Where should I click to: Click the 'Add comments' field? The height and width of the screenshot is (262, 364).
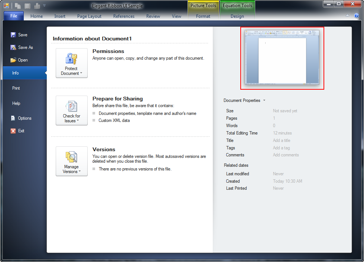(x=286, y=155)
